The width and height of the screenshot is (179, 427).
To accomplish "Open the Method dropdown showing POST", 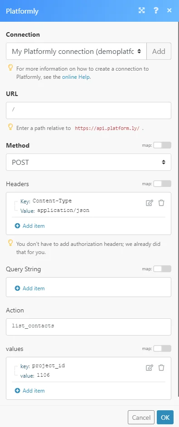I will pyautogui.click(x=88, y=162).
